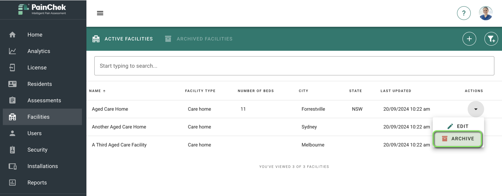
Task: Click the add facility plus icon
Action: pyautogui.click(x=469, y=39)
